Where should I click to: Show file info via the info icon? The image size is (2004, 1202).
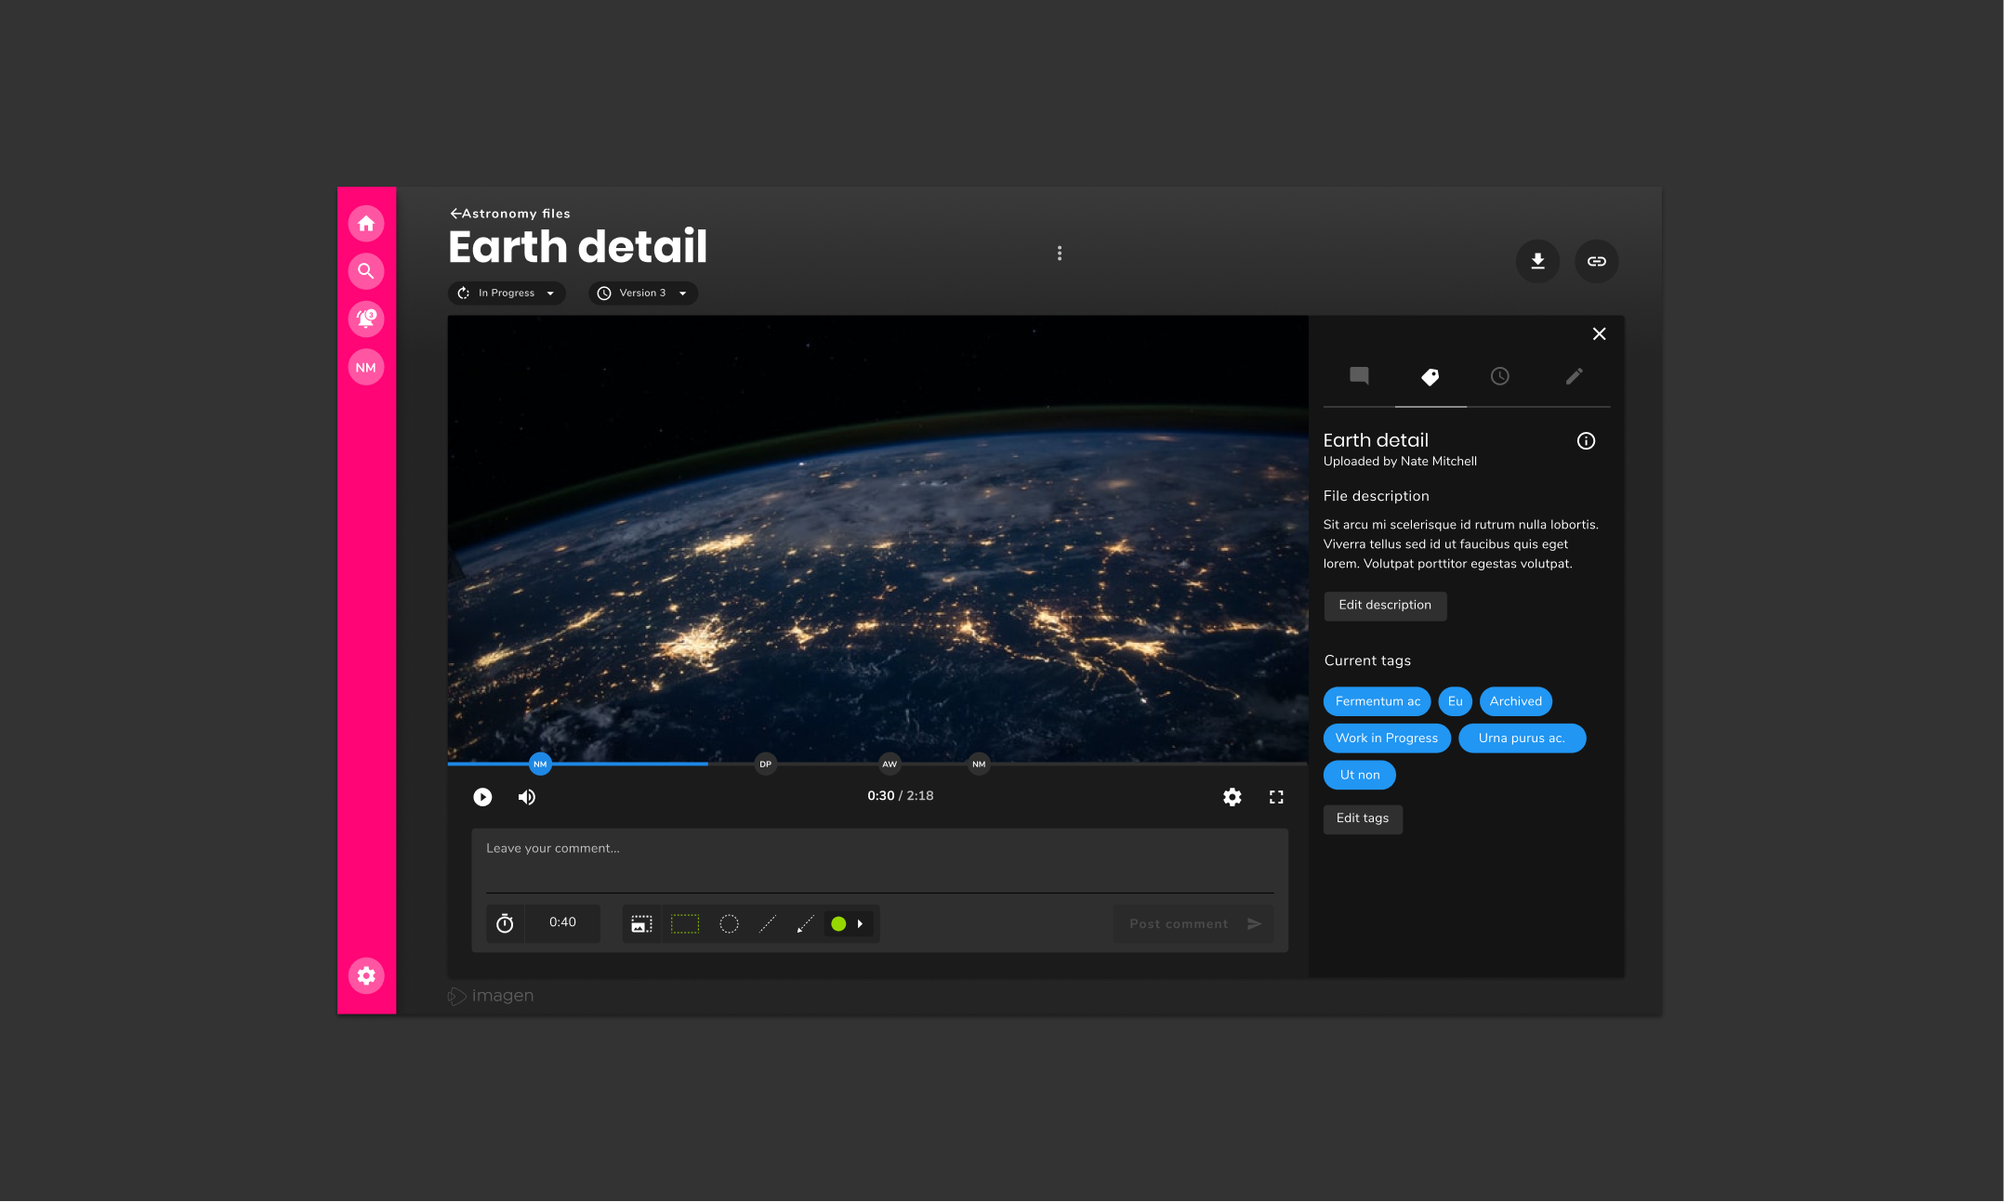pos(1586,441)
